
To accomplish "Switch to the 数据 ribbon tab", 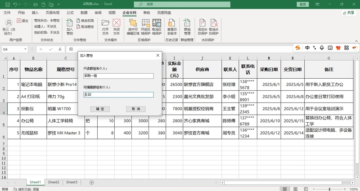I will (x=84, y=13).
